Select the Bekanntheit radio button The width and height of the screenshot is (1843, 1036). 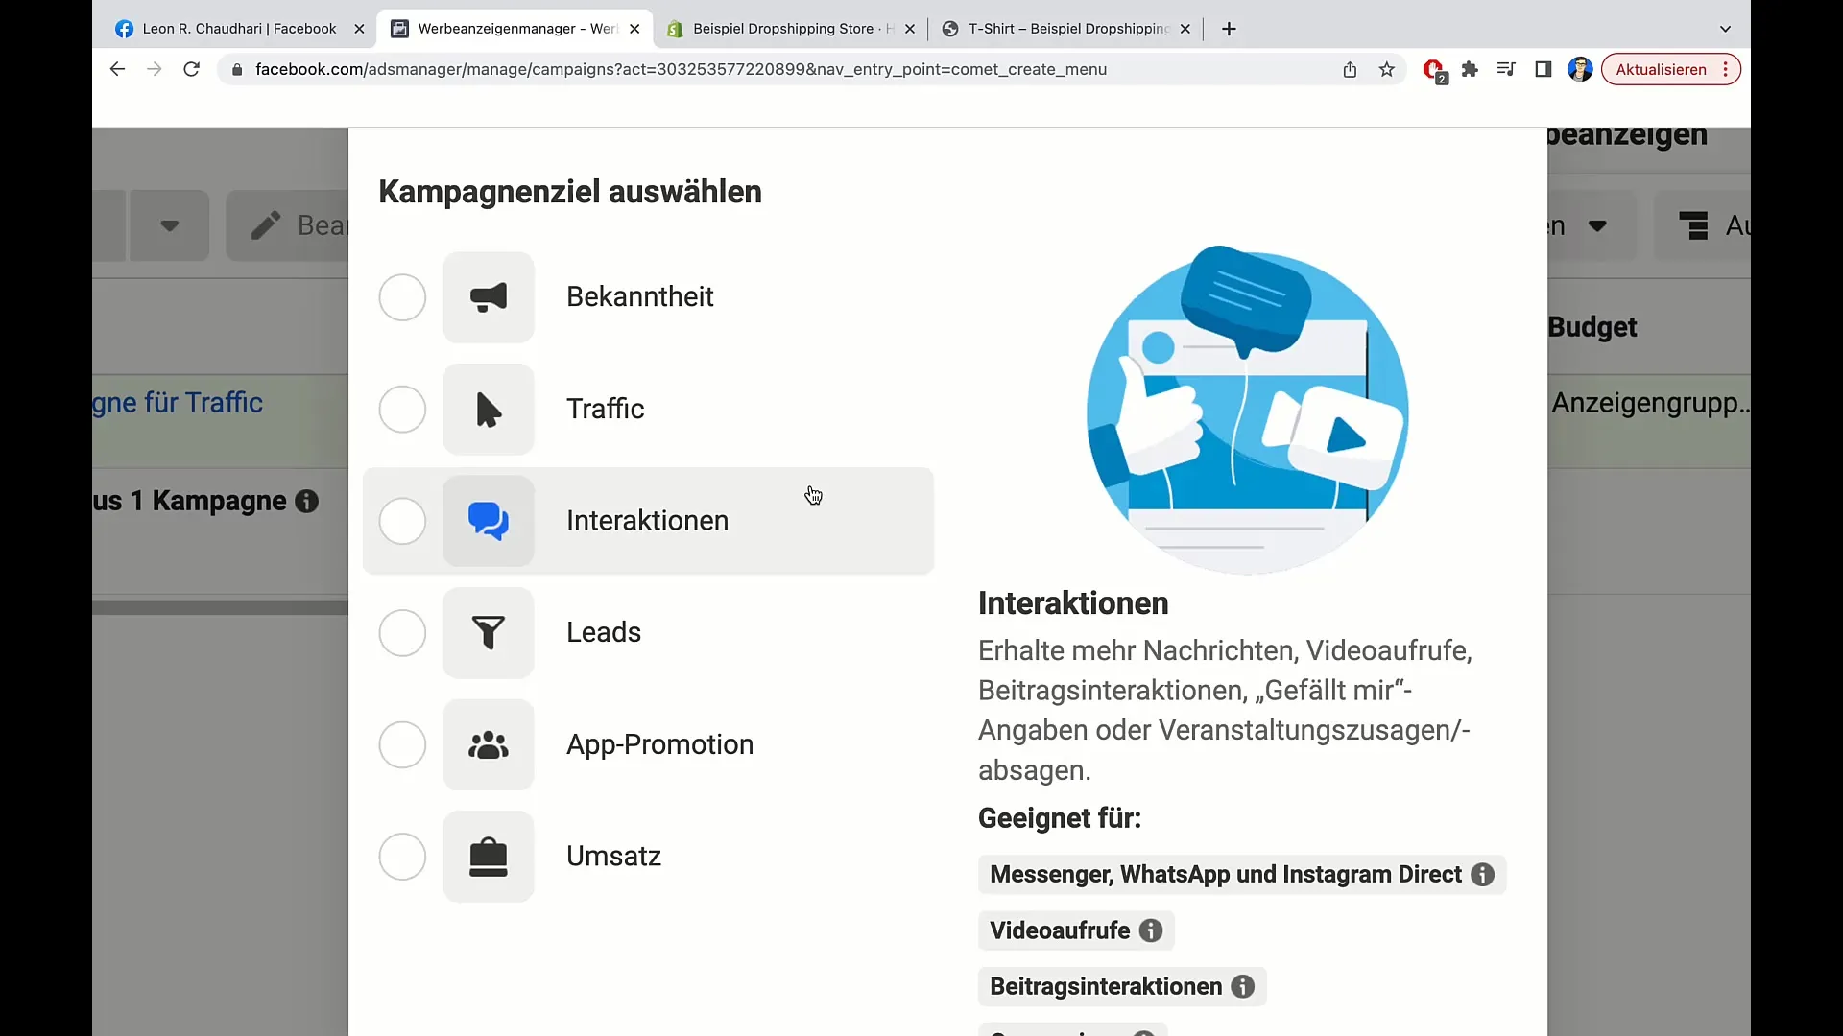[x=401, y=296]
